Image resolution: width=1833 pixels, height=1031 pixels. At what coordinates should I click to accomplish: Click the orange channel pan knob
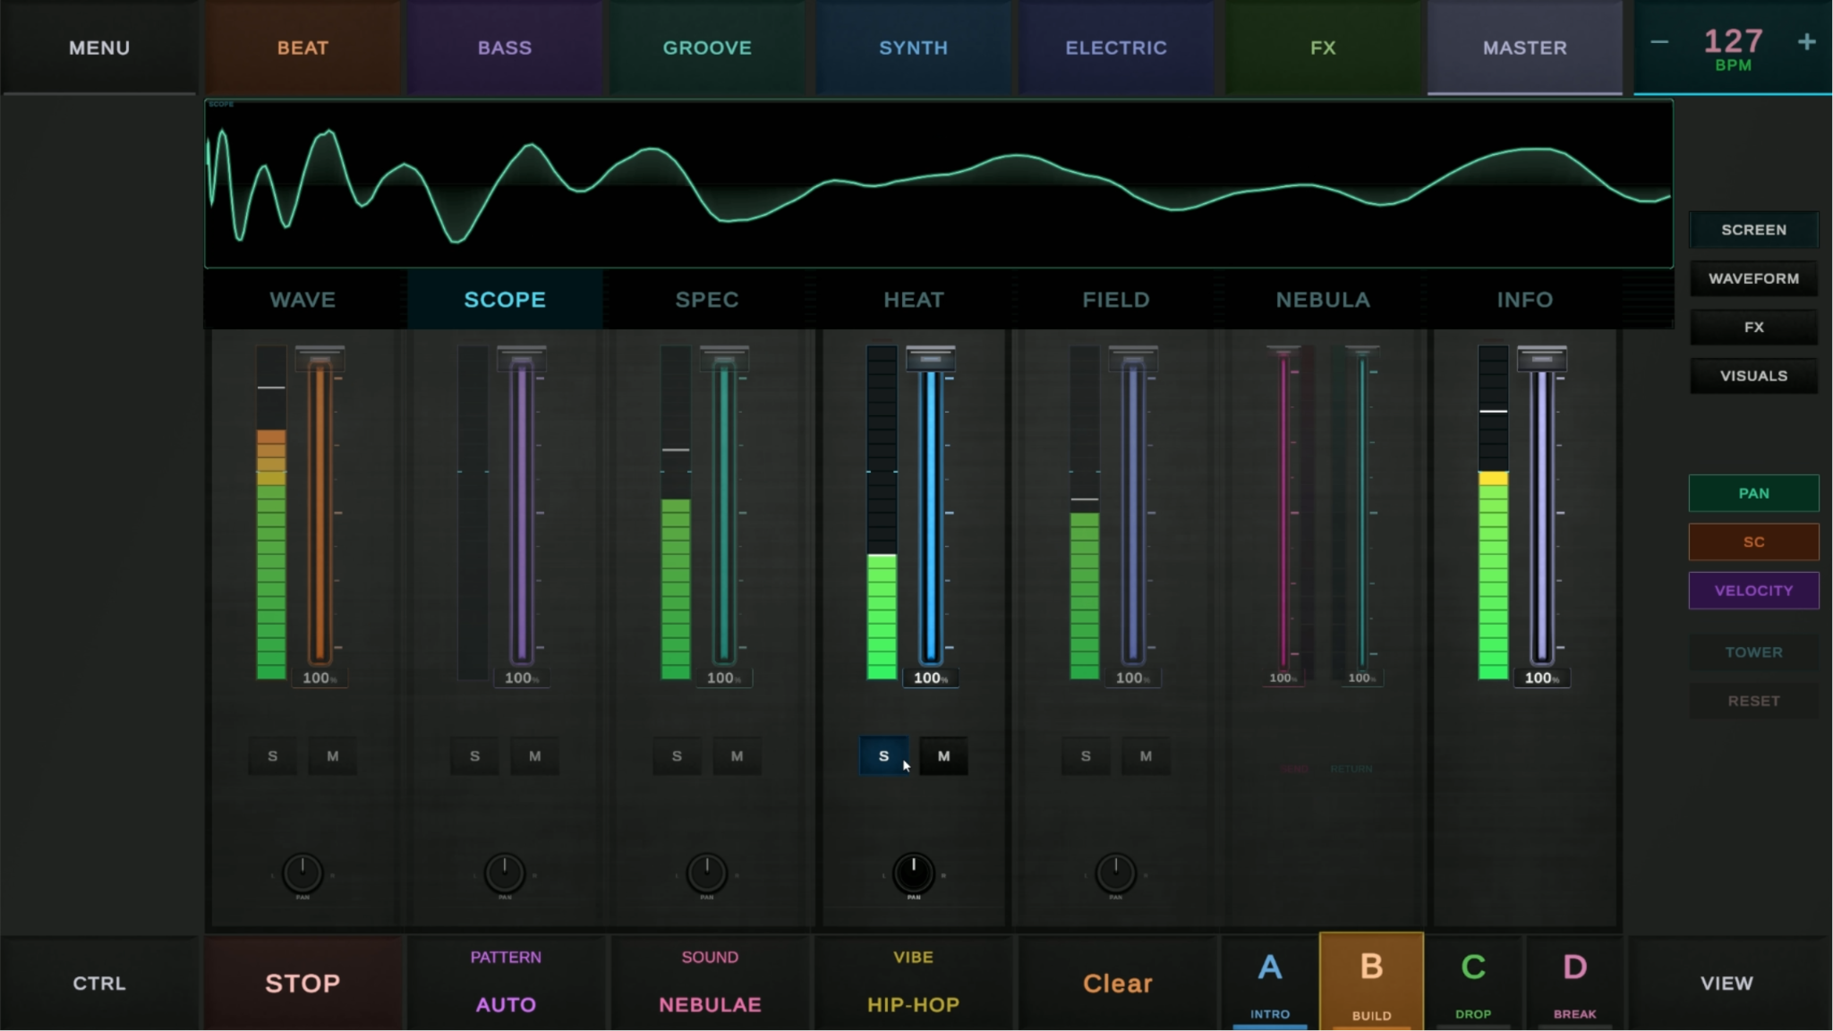coord(303,873)
